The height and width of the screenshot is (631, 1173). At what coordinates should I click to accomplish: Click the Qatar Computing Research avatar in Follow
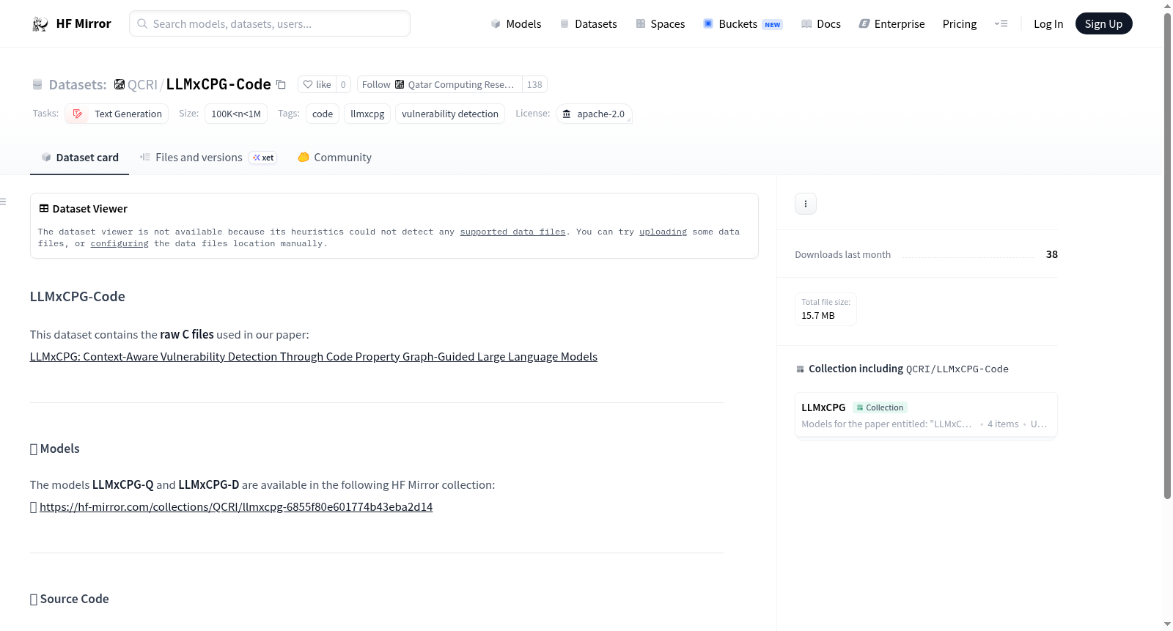(x=400, y=84)
